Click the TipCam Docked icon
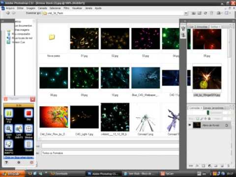The width and height of the screenshot is (236, 177). pyautogui.click(x=29, y=144)
